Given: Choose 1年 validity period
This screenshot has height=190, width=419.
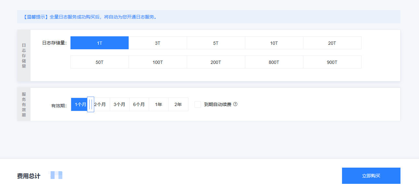Looking at the screenshot, I should point(159,104).
